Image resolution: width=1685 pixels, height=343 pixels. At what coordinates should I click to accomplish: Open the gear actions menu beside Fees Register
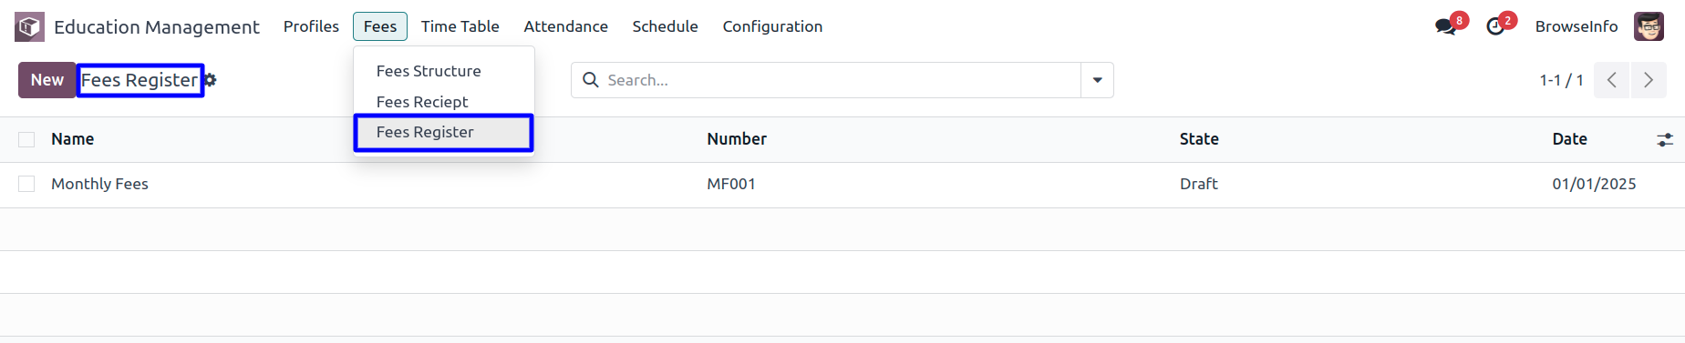(211, 80)
